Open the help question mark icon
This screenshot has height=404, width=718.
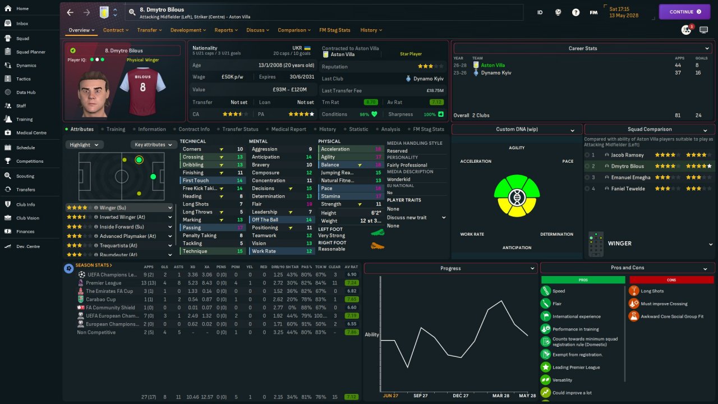[x=576, y=12]
